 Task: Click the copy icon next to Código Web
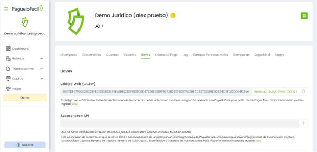click(304, 91)
